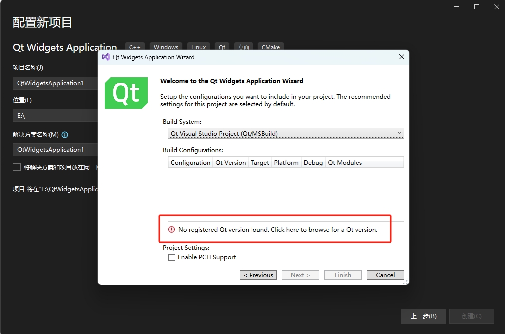Click the Debug column header
The height and width of the screenshot is (334, 505).
tap(313, 162)
